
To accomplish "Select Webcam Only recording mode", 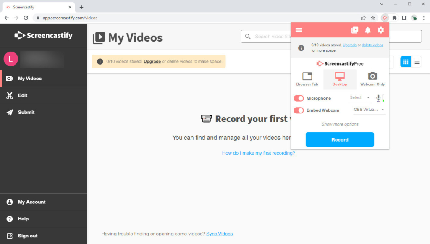I will 372,78.
